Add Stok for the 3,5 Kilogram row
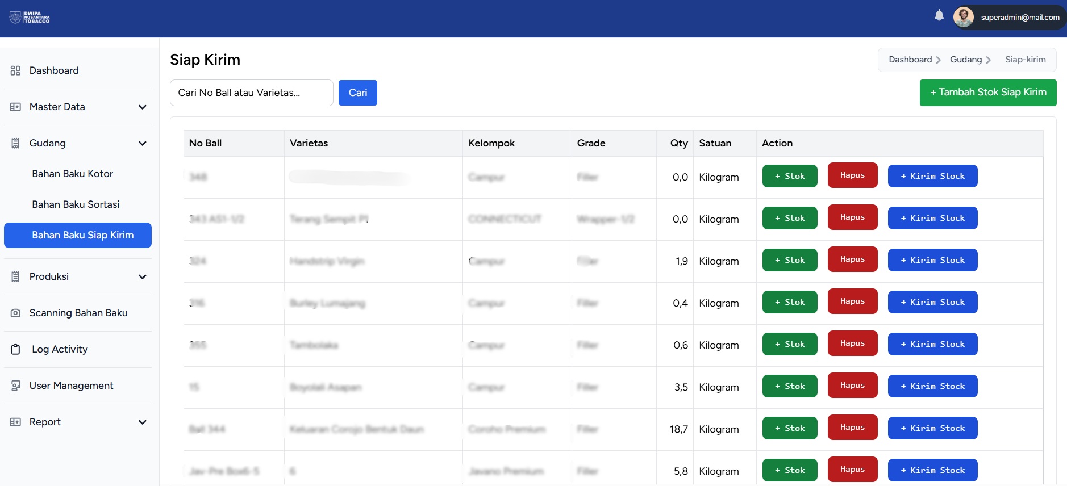This screenshot has height=486, width=1067. pyautogui.click(x=790, y=386)
